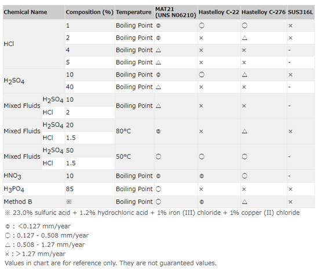Click Hastelloy C-22 circle icon for H2SO4 10%
Image resolution: width=318 pixels, height=274 pixels.
point(202,75)
